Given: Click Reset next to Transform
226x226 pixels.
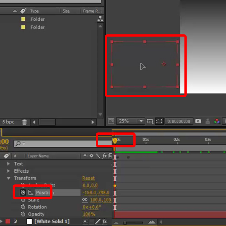Looking at the screenshot, I should pos(89,178).
